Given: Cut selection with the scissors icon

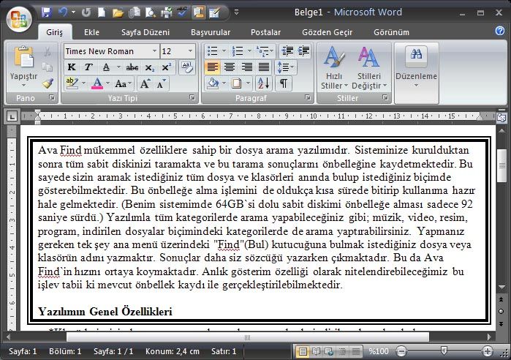Looking at the screenshot, I should pyautogui.click(x=48, y=51).
